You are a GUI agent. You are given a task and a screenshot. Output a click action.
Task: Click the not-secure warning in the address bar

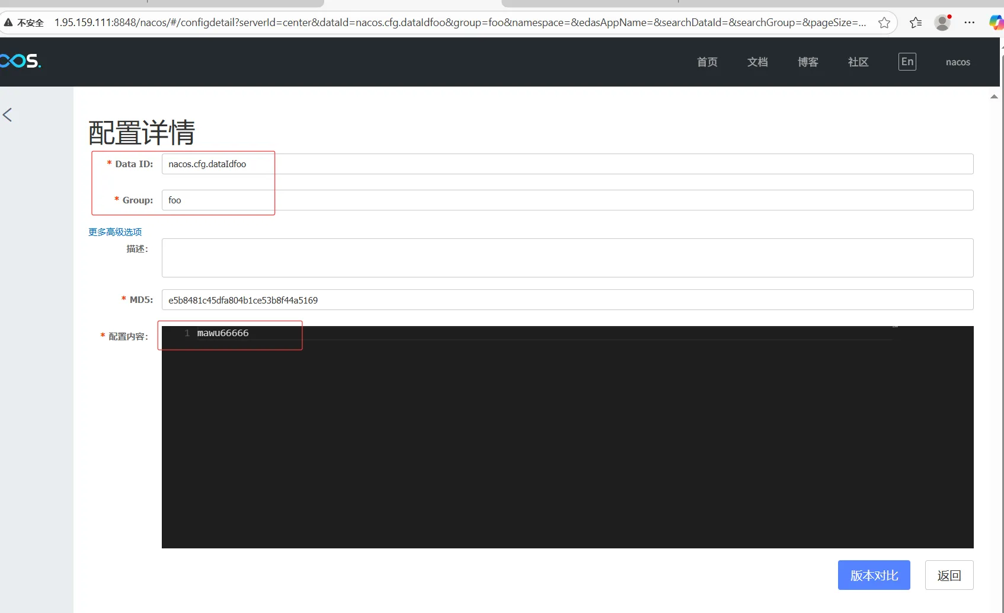click(24, 23)
